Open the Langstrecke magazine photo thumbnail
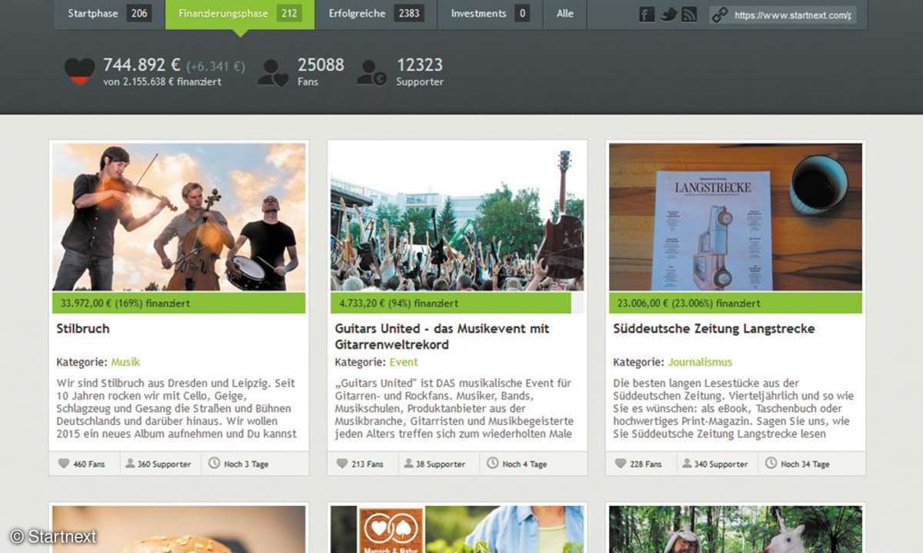The image size is (923, 553). click(735, 217)
